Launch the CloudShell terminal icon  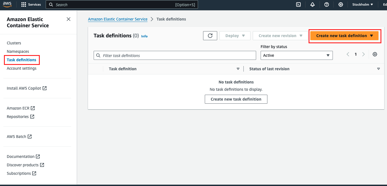coord(298,4)
